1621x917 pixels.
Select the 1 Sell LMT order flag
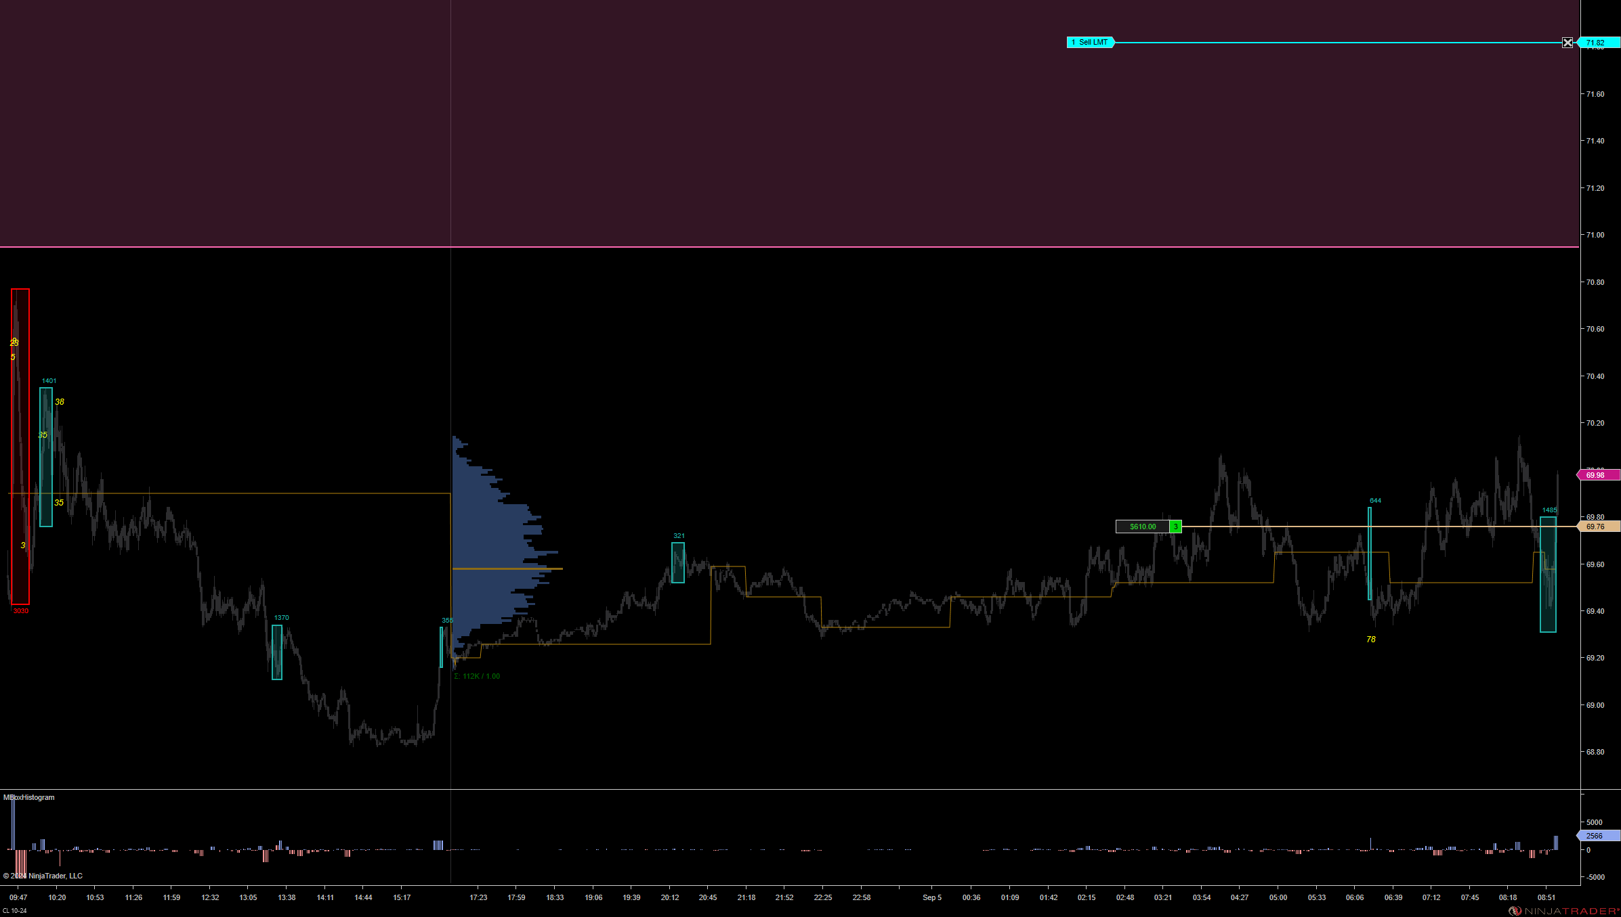click(1091, 43)
